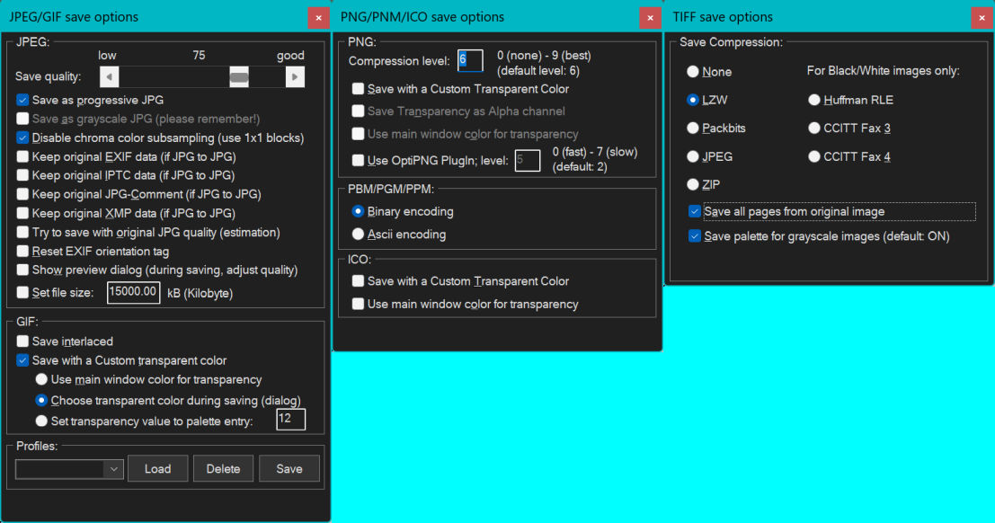Click the Load profile button

[x=157, y=469]
